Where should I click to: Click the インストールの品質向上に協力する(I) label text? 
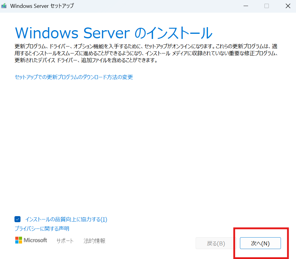click(66, 219)
